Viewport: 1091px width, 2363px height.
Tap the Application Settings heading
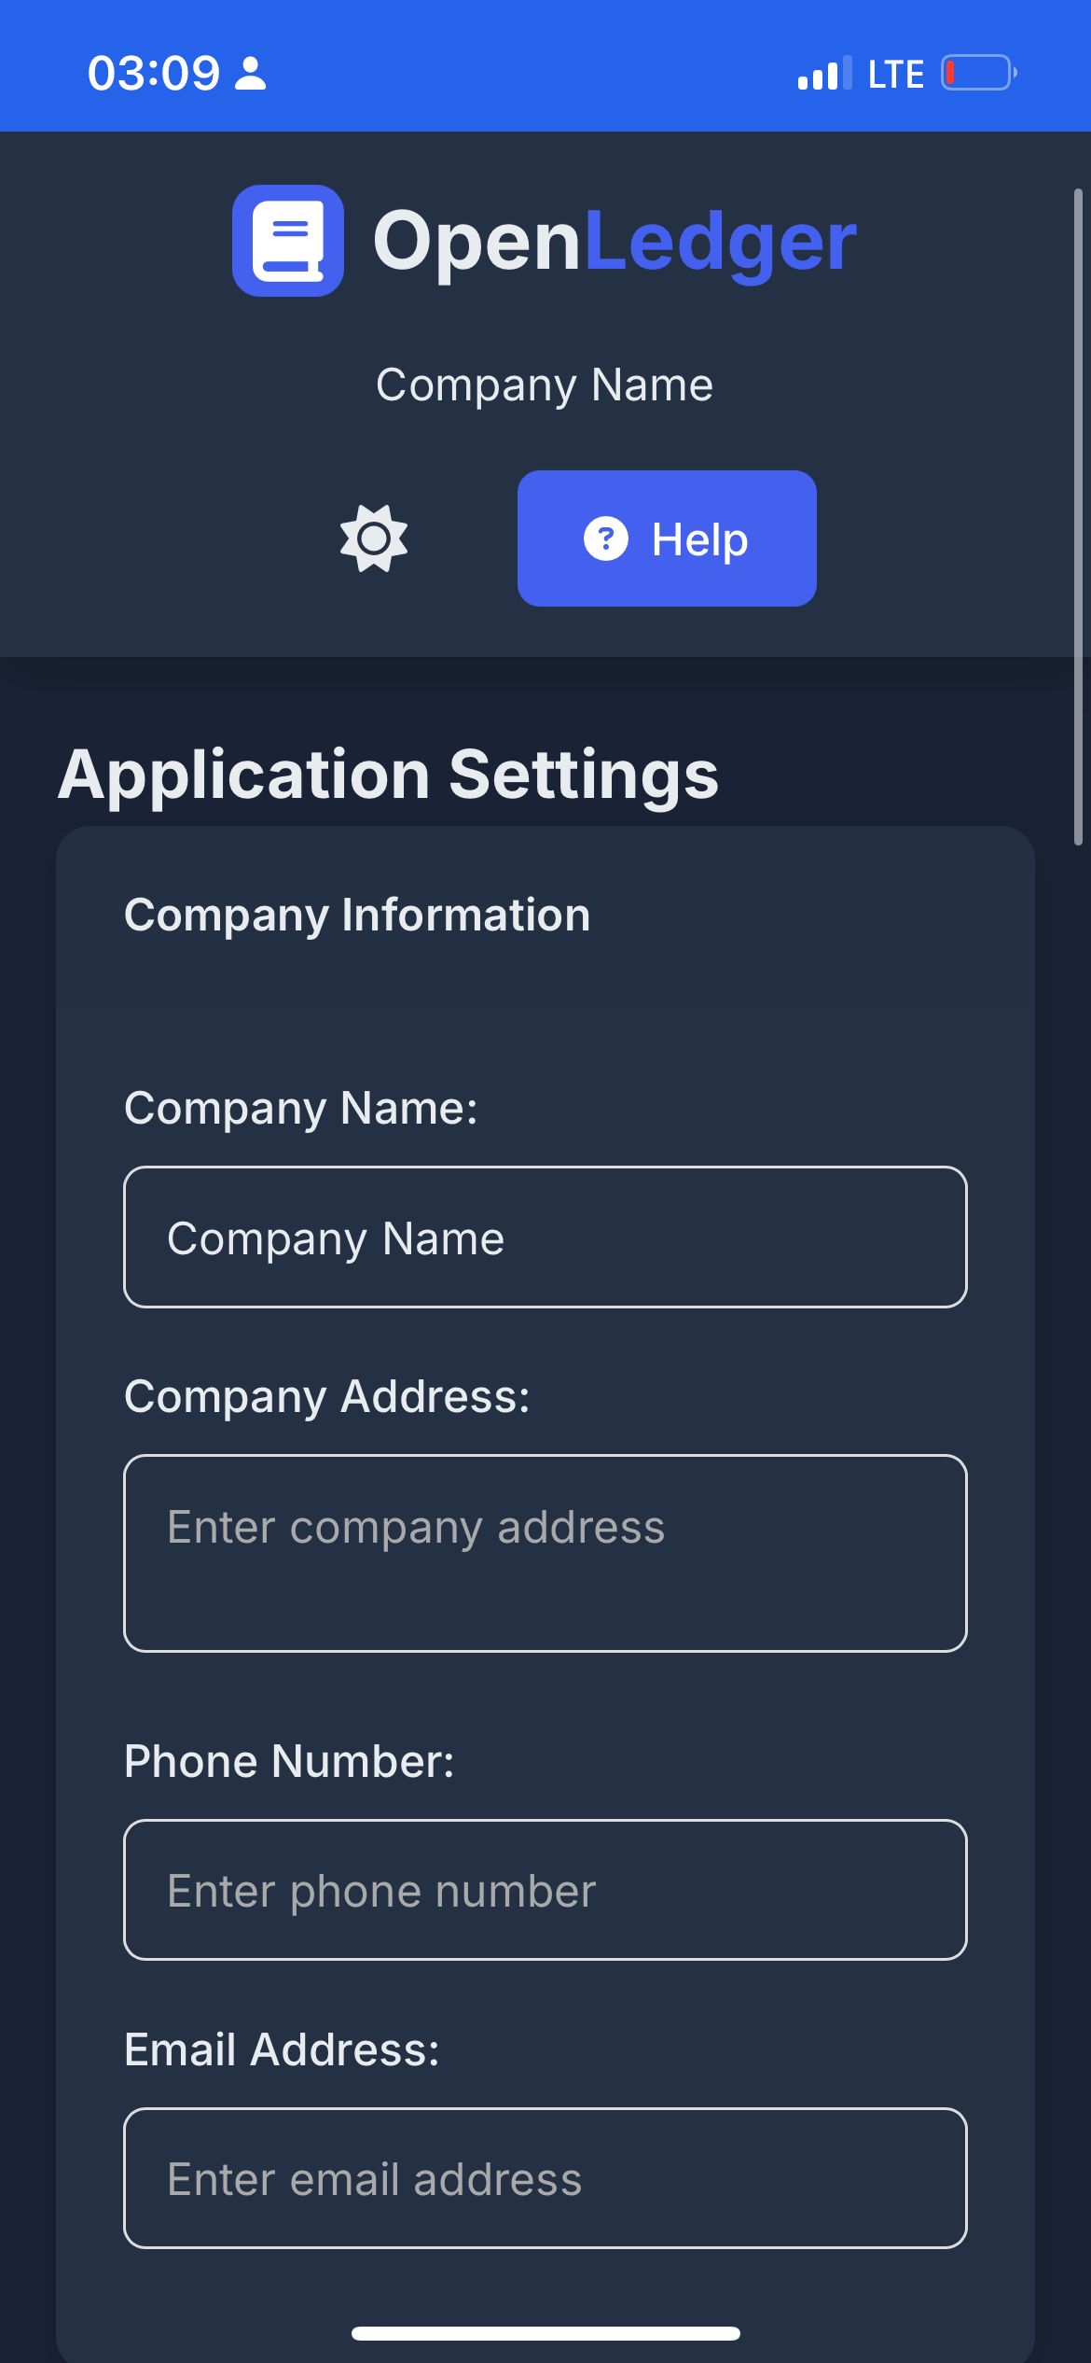389,775
